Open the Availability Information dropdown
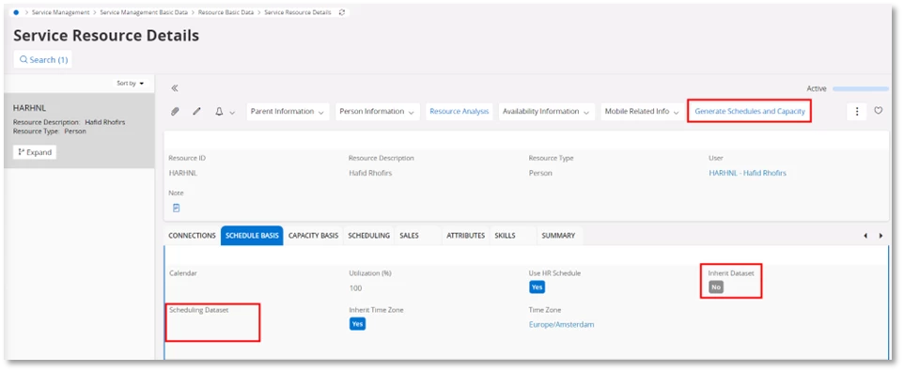This screenshot has width=904, height=372. point(547,111)
